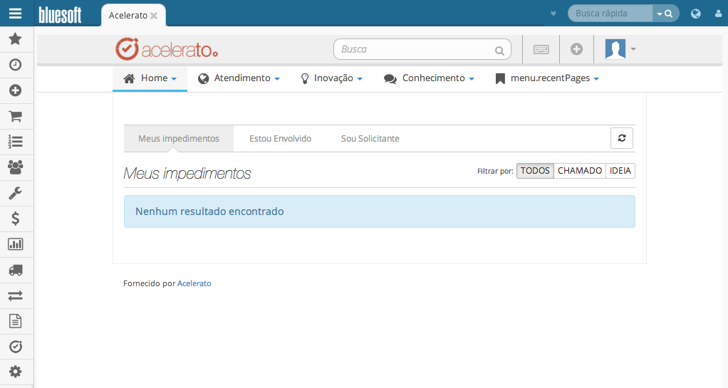This screenshot has height=388, width=728.
Task: Open the Home menu
Action: (150, 78)
